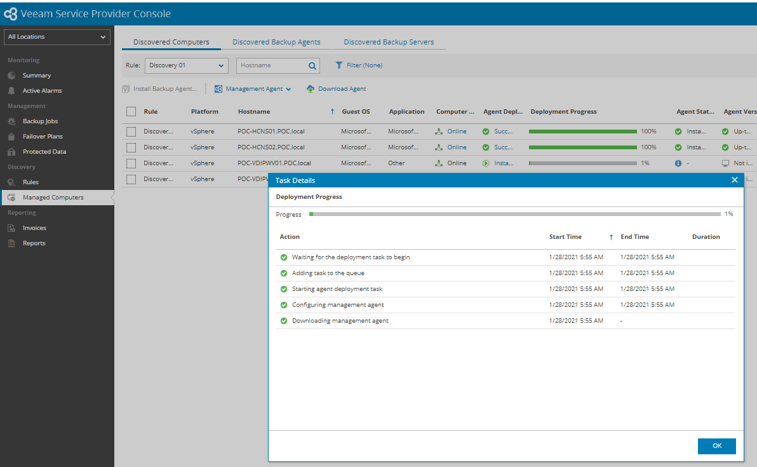Screen dimensions: 757x467
Task: Click the End Time column header
Action: point(635,236)
